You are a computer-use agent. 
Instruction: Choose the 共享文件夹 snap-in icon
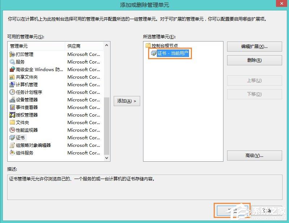[12, 77]
